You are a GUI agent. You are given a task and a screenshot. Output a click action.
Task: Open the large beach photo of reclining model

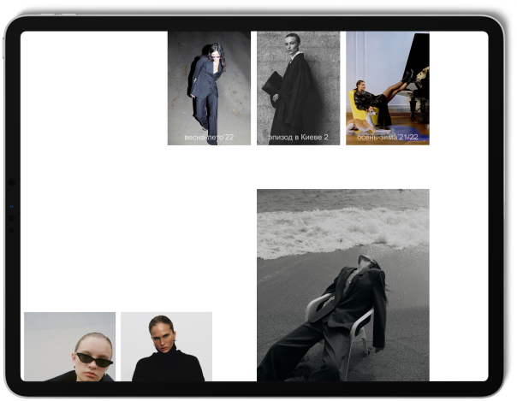coord(342,284)
